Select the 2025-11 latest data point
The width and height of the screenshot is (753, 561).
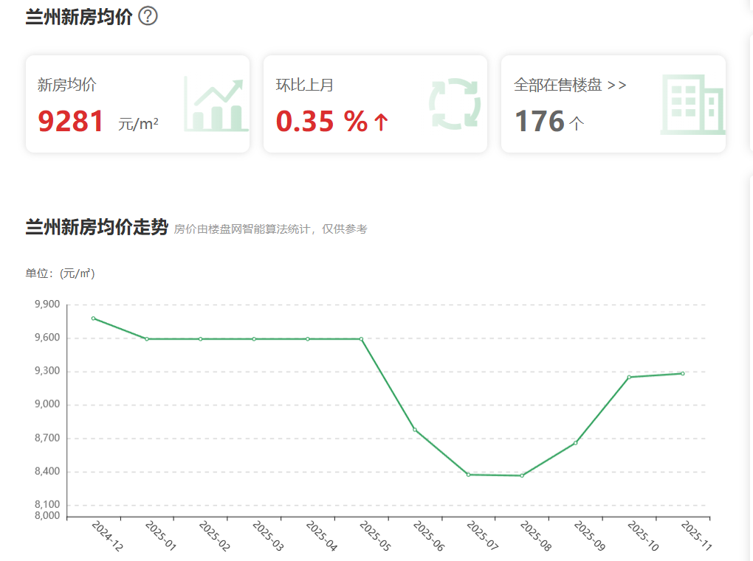(683, 374)
